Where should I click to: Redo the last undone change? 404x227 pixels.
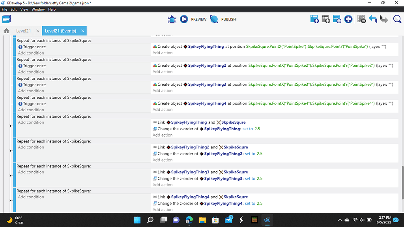click(x=384, y=19)
